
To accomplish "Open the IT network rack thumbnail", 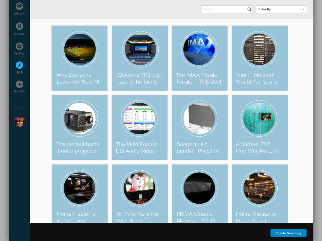I will pos(259,49).
